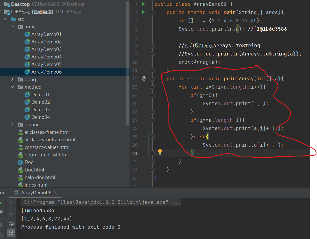
Task: Click the dong package folder icon
Action: point(20,79)
